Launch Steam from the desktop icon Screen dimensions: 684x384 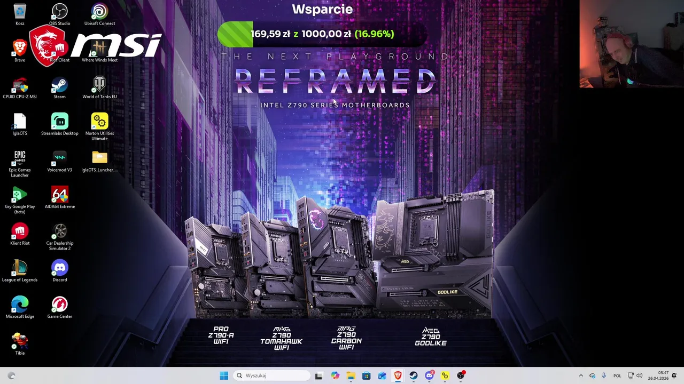point(59,87)
